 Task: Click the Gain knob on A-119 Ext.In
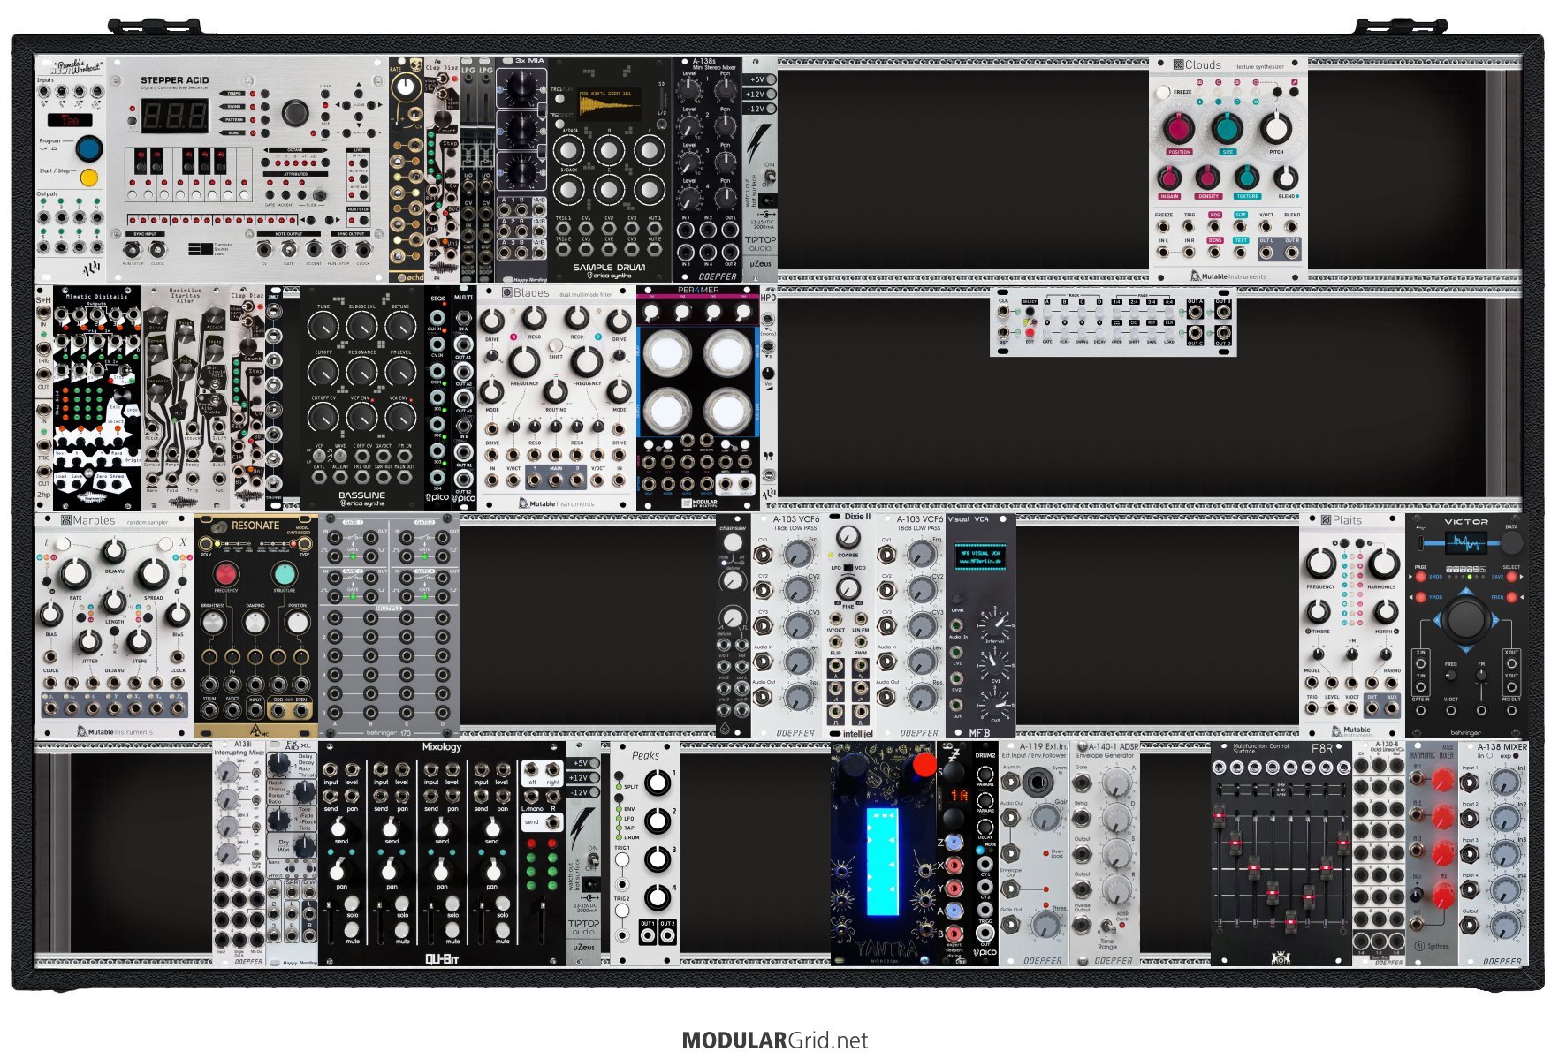[1045, 819]
